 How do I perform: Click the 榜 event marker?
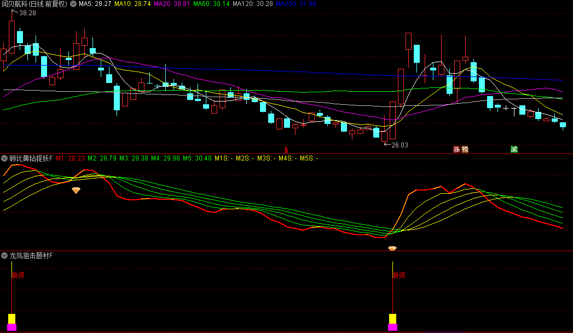coord(465,149)
